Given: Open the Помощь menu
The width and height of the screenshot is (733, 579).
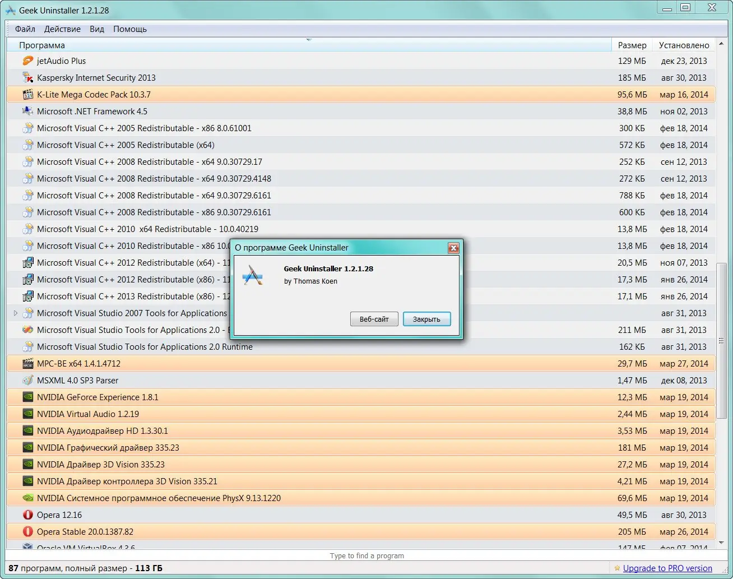Looking at the screenshot, I should click(x=130, y=29).
